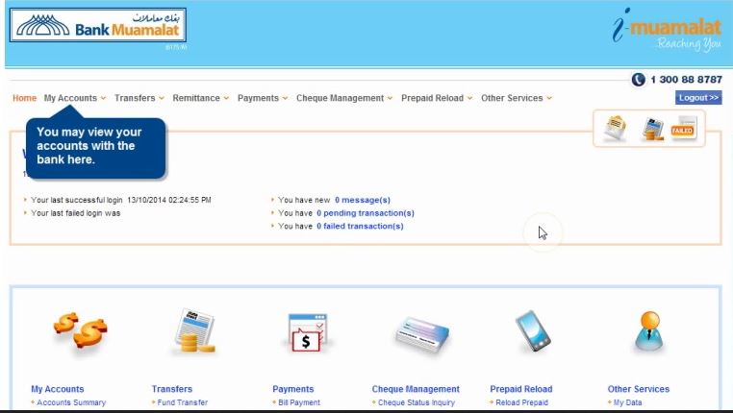Click the Other Services section heading link
This screenshot has width=733, height=413.
tap(639, 389)
